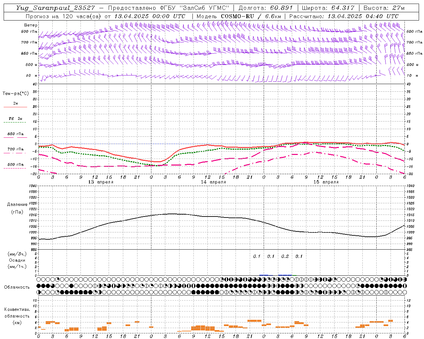424x339 pixels.
Task: Click the 'Рассчитано: 13.04.2025 04:40 UTC' text
Action: click(x=344, y=16)
